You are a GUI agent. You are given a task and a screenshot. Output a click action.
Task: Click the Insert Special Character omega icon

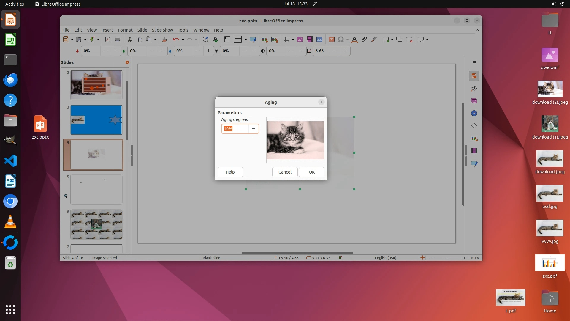coord(341,39)
